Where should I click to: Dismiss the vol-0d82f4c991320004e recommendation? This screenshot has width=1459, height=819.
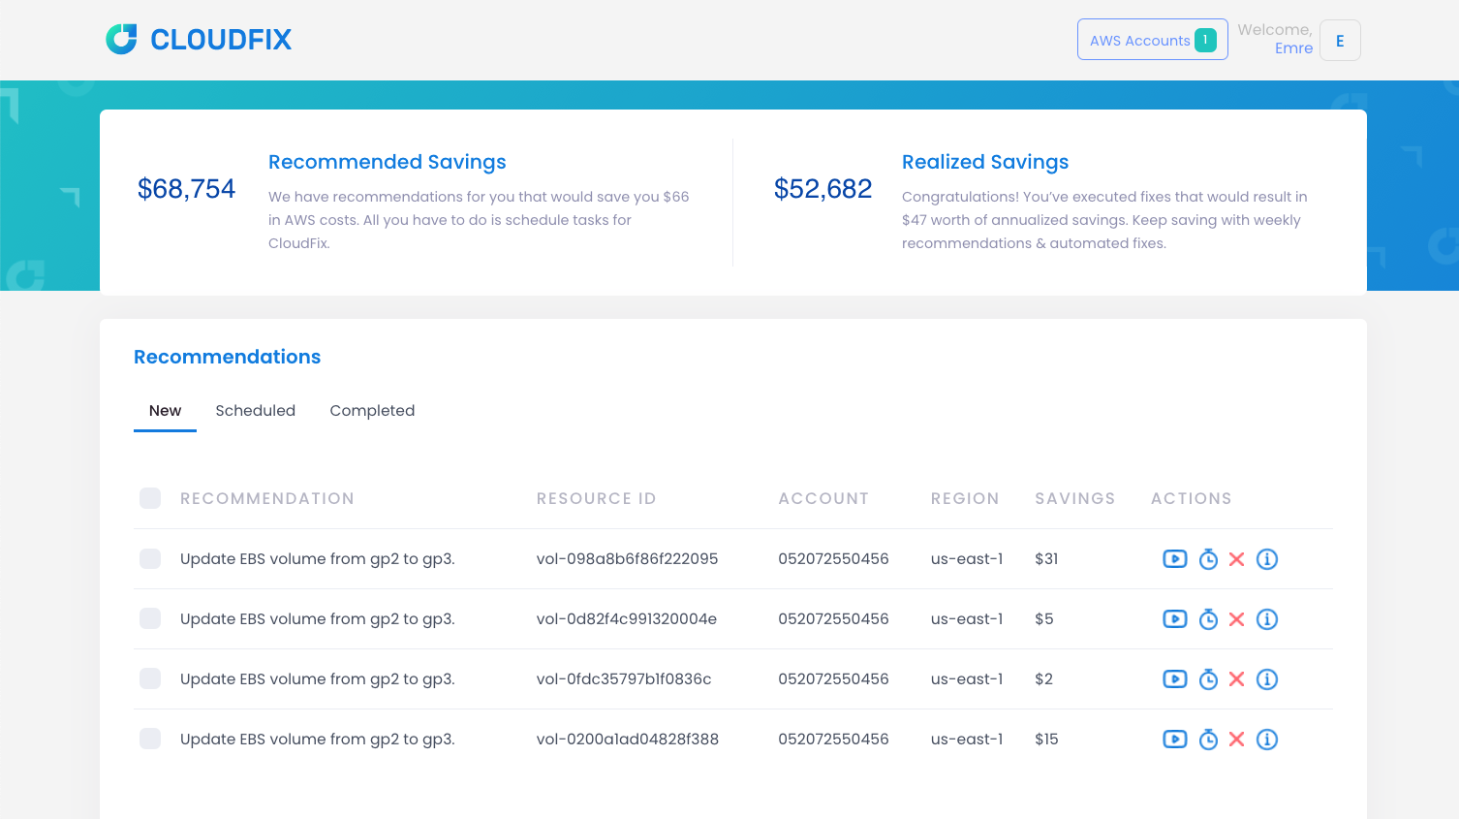tap(1236, 619)
